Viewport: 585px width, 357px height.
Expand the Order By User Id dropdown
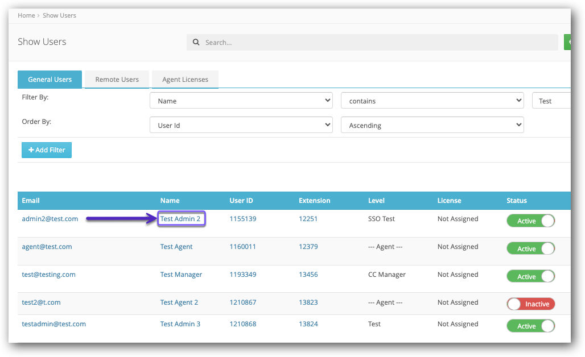click(x=241, y=125)
